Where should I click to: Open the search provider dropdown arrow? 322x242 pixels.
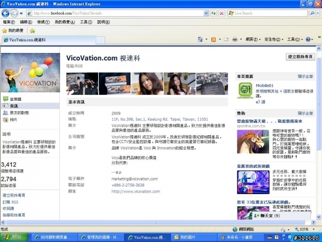pos(317,13)
